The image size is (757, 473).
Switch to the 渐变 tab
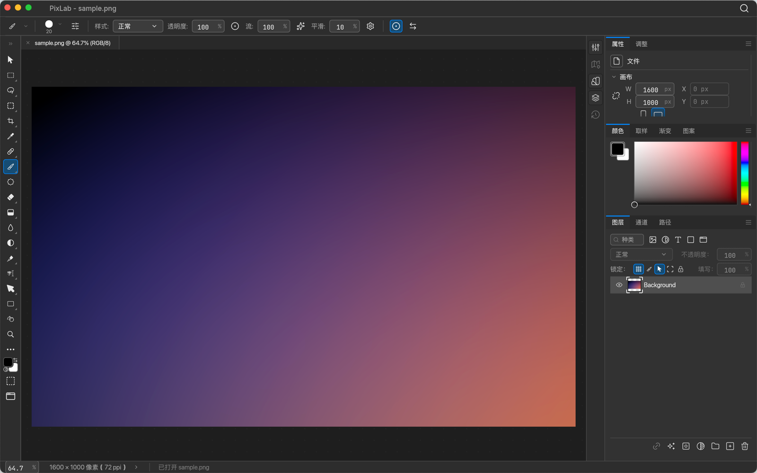tap(665, 131)
